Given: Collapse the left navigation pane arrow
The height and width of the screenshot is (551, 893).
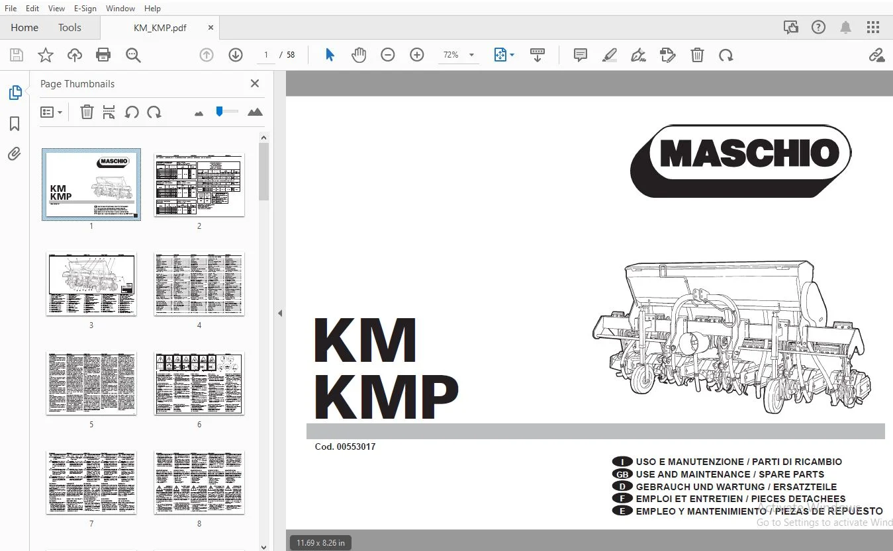Looking at the screenshot, I should point(280,313).
